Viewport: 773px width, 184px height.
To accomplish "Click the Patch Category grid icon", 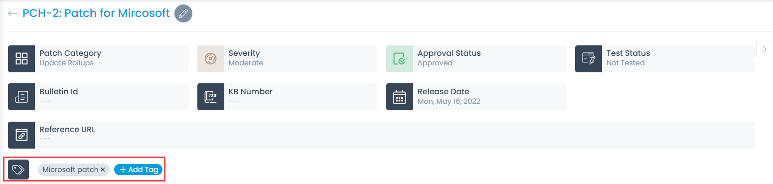I will 21,59.
